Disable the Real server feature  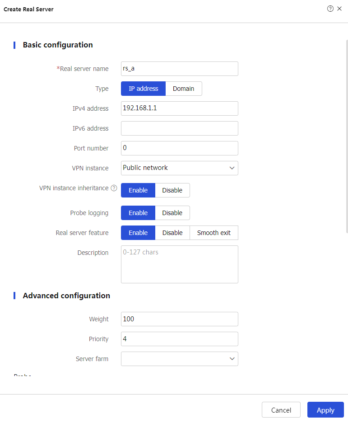coord(172,233)
